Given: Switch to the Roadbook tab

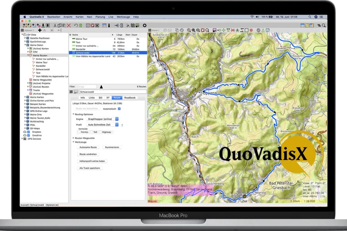Looking at the screenshot, I should click(130, 98).
